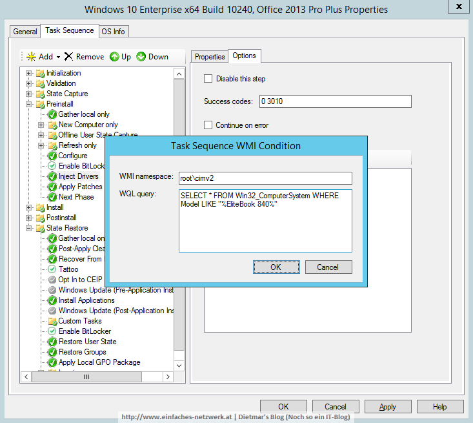
Task: Click the horizontal scrollbar thumb of task tree
Action: [x=86, y=377]
